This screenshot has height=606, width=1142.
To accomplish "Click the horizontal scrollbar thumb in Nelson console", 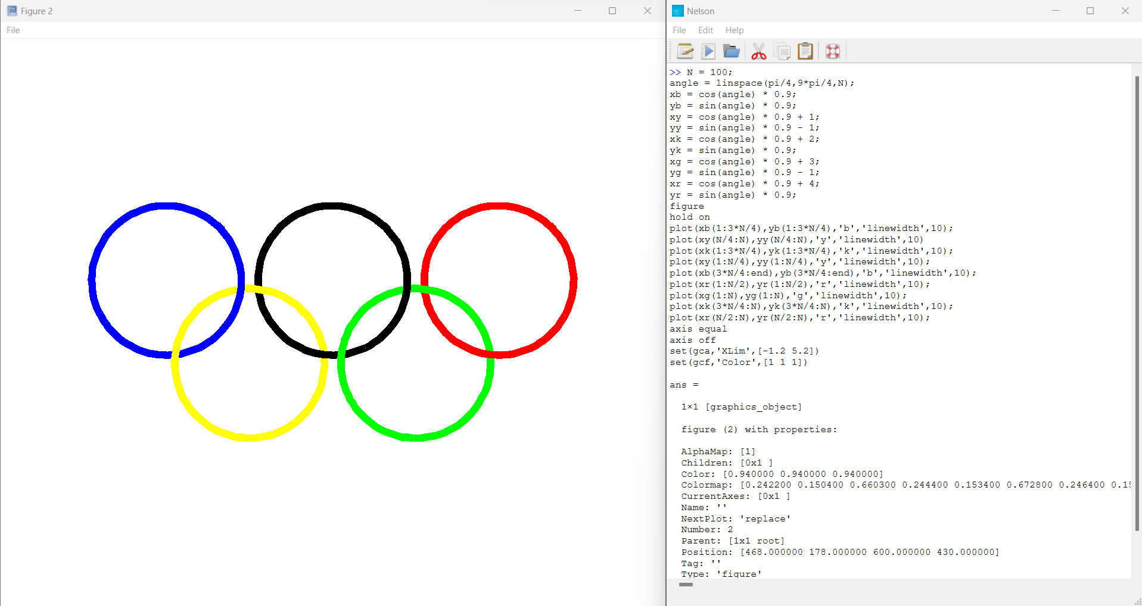I will pos(686,585).
